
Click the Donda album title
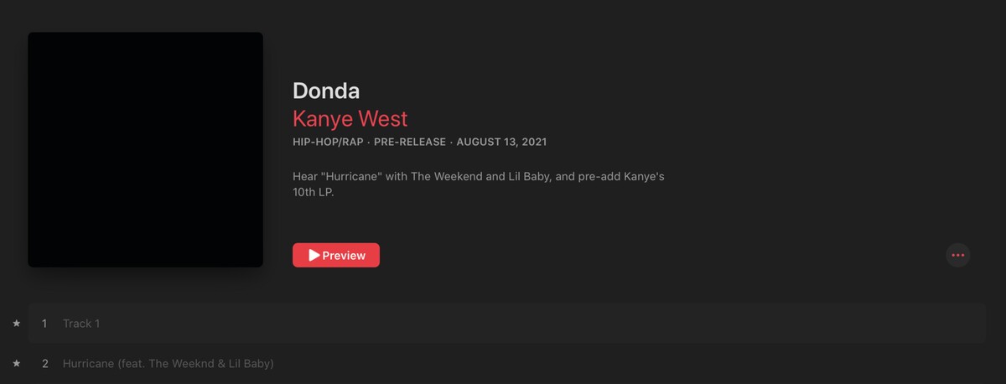(x=326, y=91)
